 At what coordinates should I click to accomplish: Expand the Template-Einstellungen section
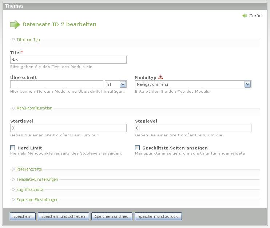[x=37, y=179]
